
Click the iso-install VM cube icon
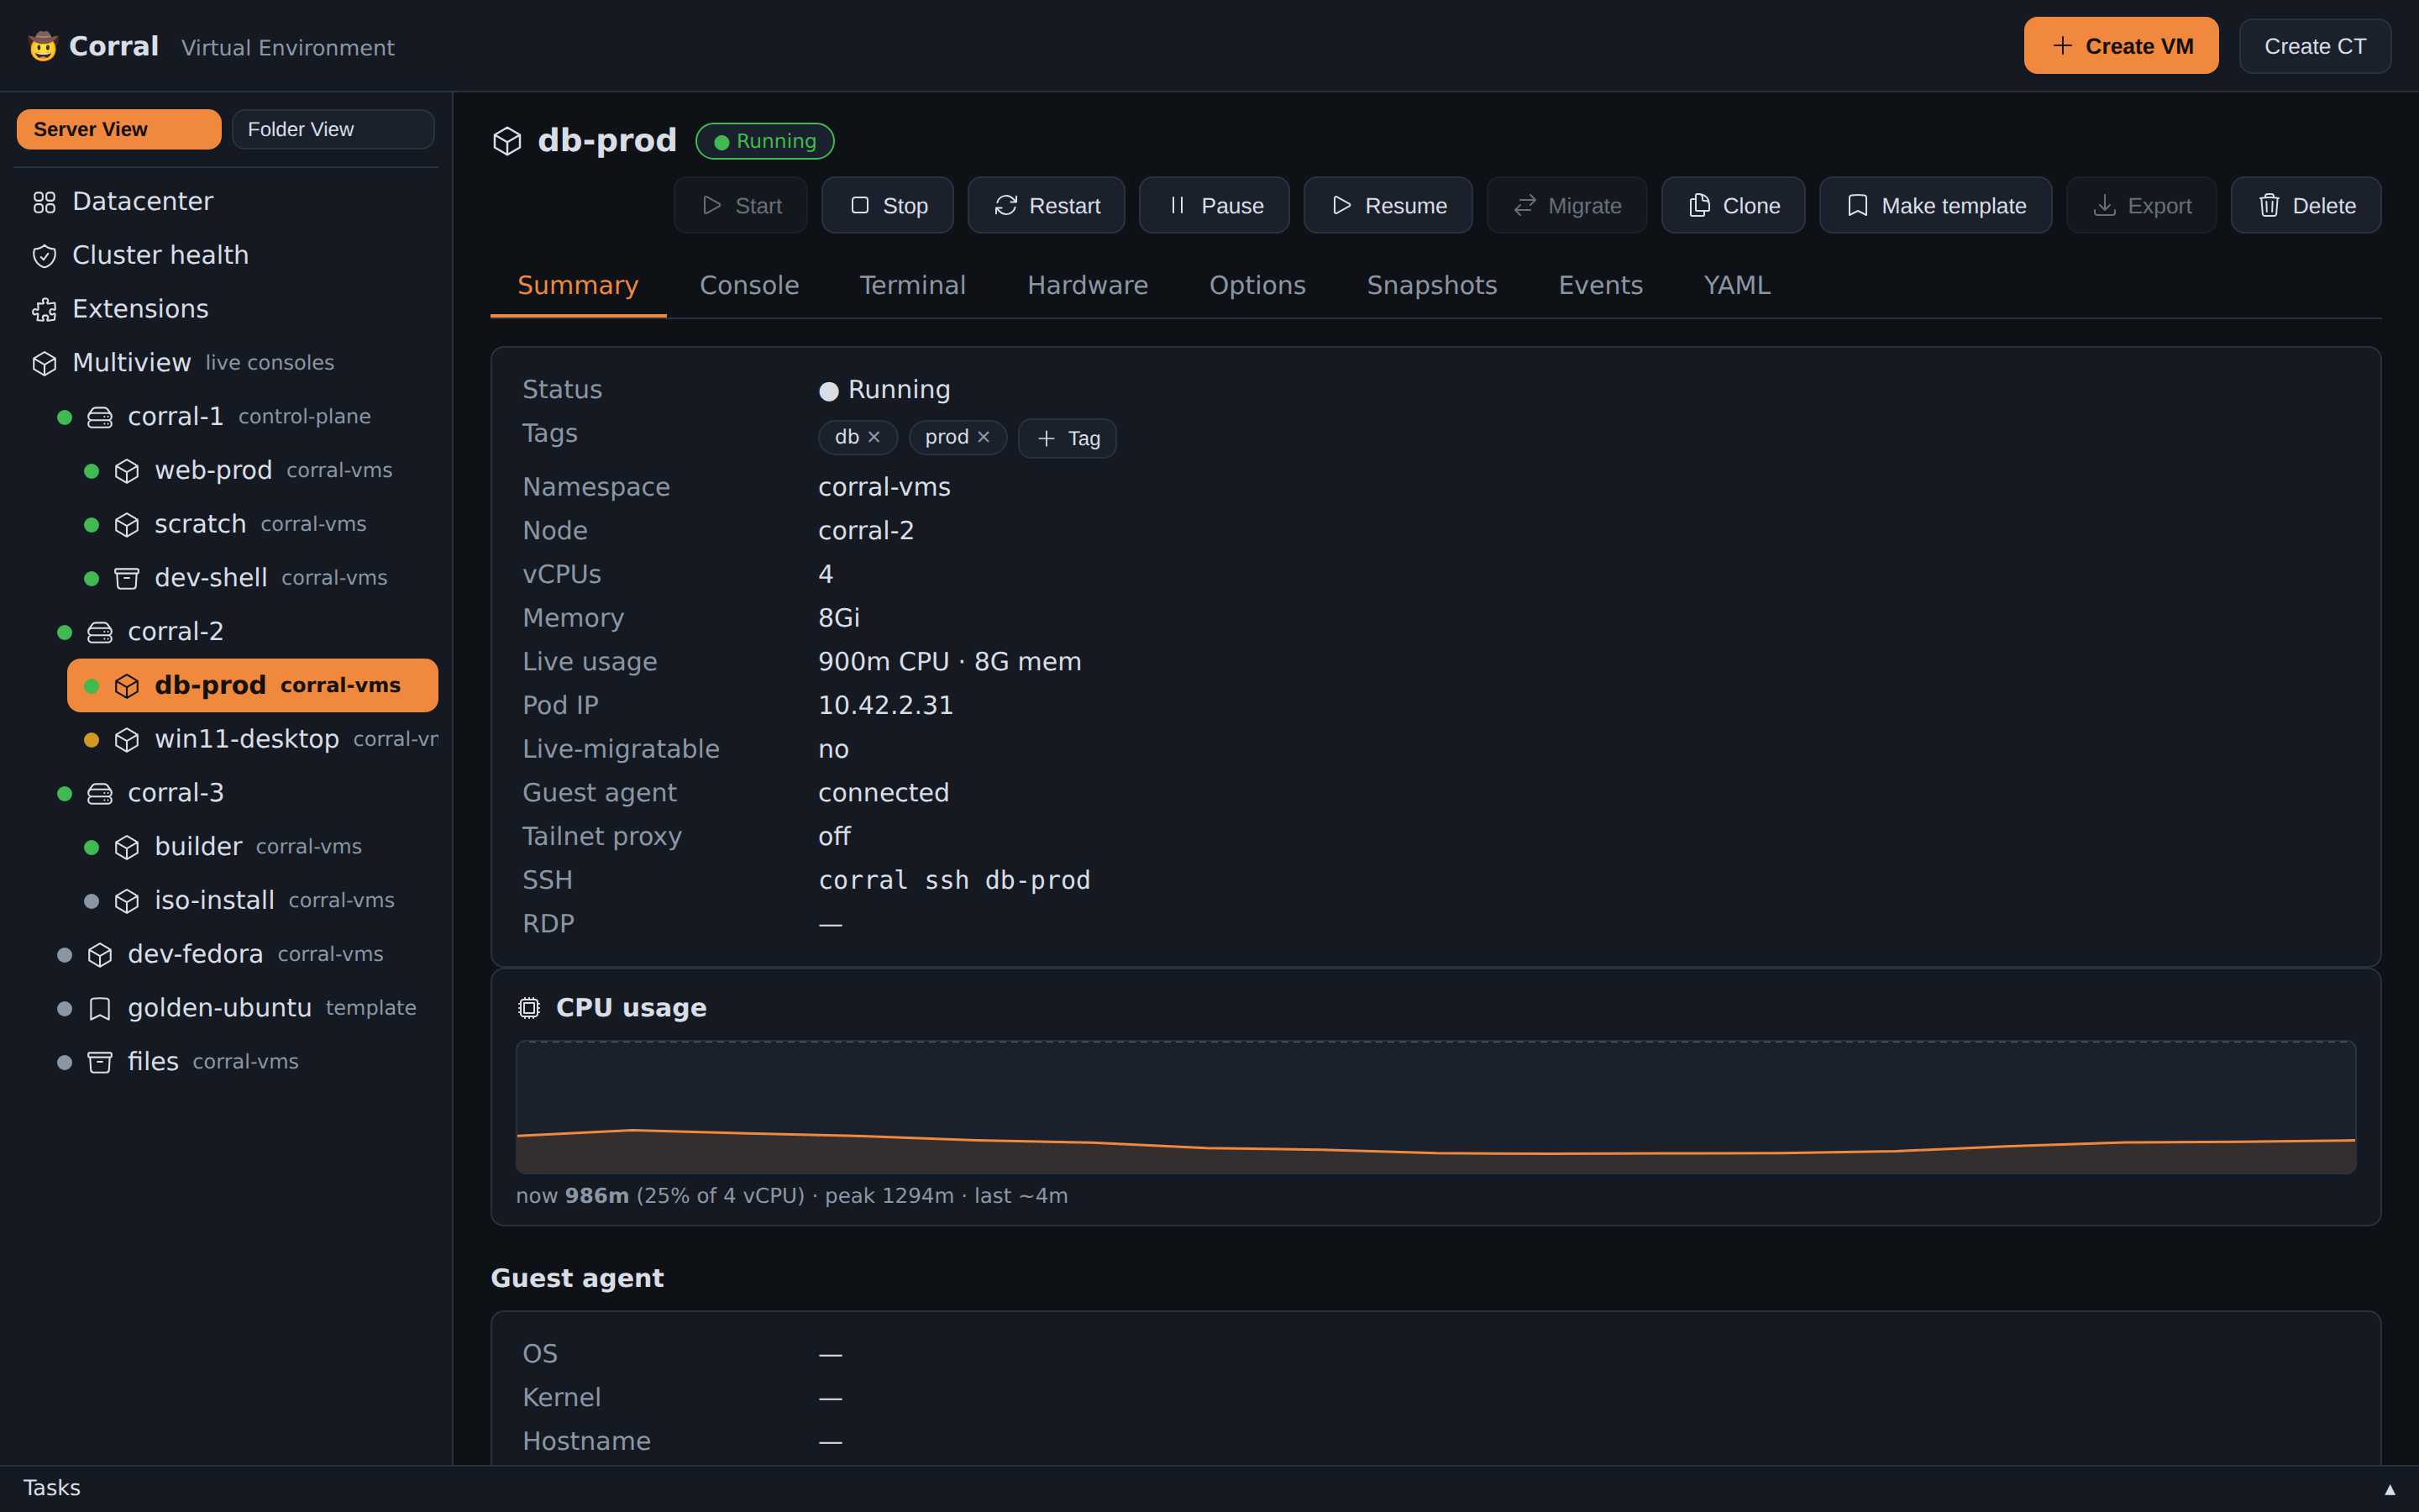127,902
